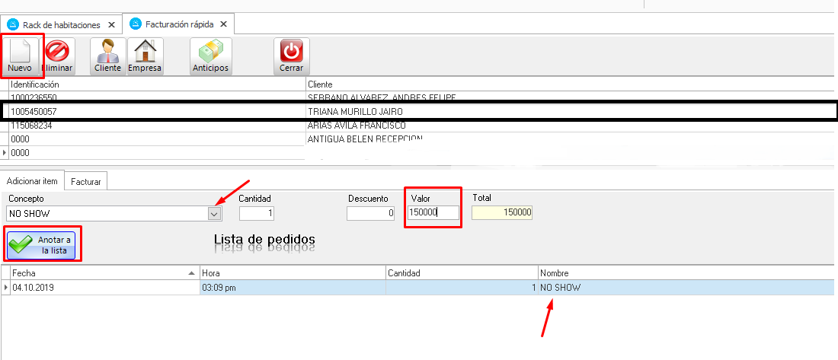Open the Cliente person icon
Screen dimensions: 838x360
tap(107, 50)
